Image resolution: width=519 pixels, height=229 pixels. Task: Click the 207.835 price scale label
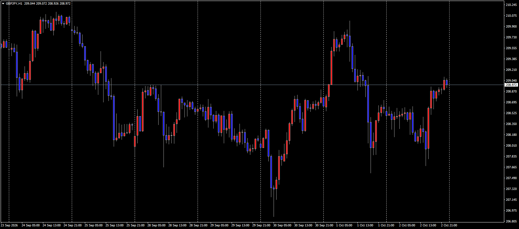pos(511,156)
